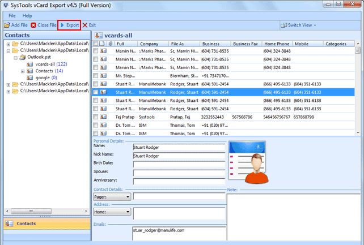Expand the first C:\Users\Macklen path node
This screenshot has height=245, width=364.
9,44
